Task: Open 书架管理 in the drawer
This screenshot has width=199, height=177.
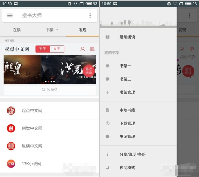Action: click(138, 92)
